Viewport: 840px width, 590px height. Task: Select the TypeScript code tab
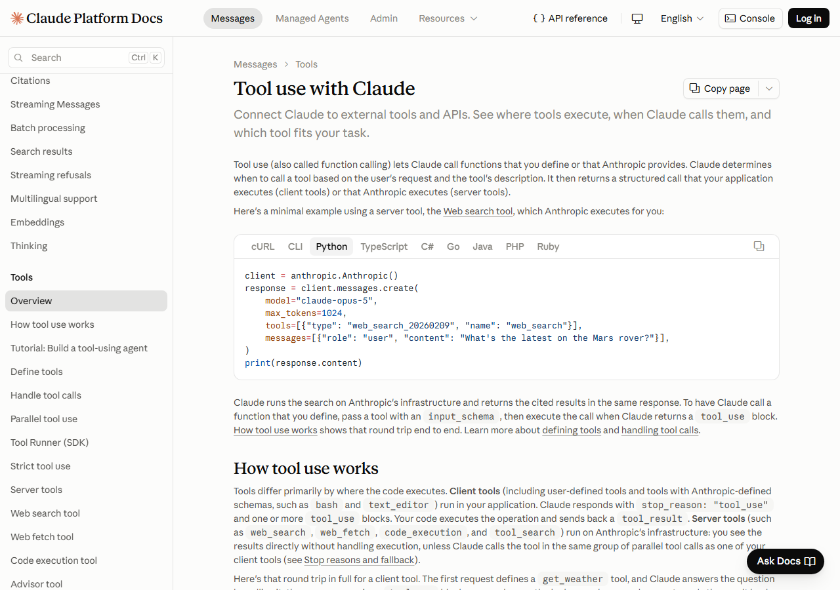click(x=384, y=246)
